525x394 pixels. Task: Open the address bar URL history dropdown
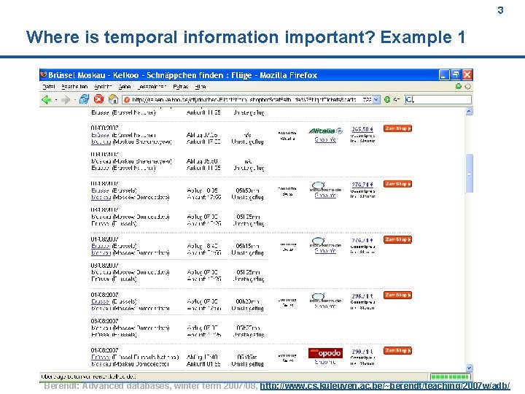point(376,99)
